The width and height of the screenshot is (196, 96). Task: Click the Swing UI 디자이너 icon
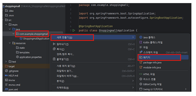pos(141,89)
